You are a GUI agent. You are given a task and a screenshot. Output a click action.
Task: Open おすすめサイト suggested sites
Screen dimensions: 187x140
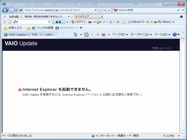[x=69, y=28]
